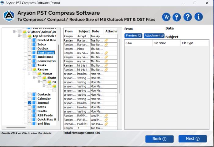Check the Sent Items checkbox
The width and height of the screenshot is (214, 147).
click(29, 53)
